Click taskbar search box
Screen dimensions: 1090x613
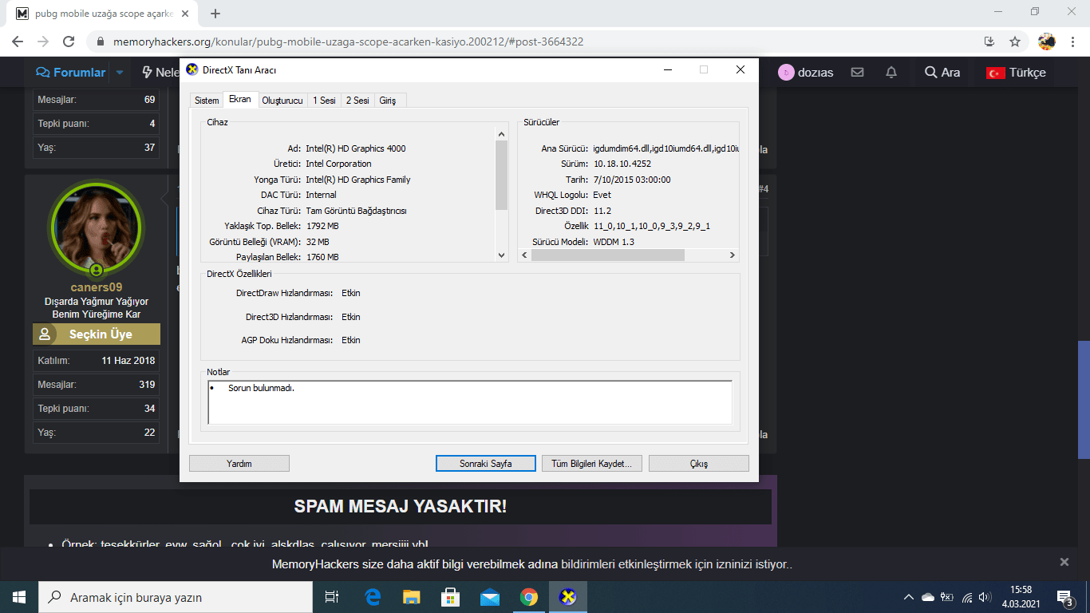coord(176,597)
